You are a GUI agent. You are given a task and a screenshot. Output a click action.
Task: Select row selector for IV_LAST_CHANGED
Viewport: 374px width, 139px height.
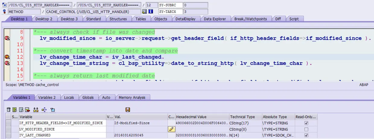tap(8, 135)
